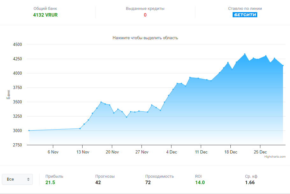Click the first data point at 3000
The image size is (290, 194).
tap(29, 131)
